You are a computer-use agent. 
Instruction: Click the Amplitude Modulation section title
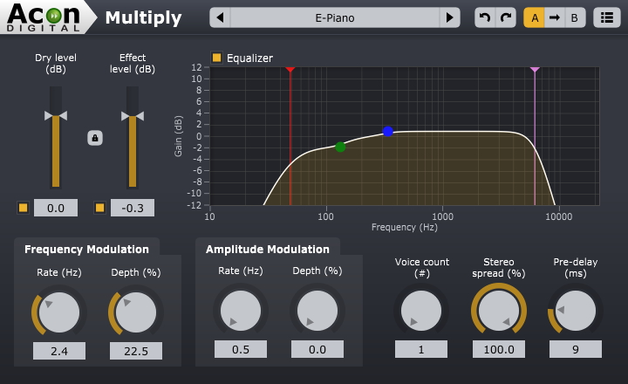pyautogui.click(x=268, y=250)
